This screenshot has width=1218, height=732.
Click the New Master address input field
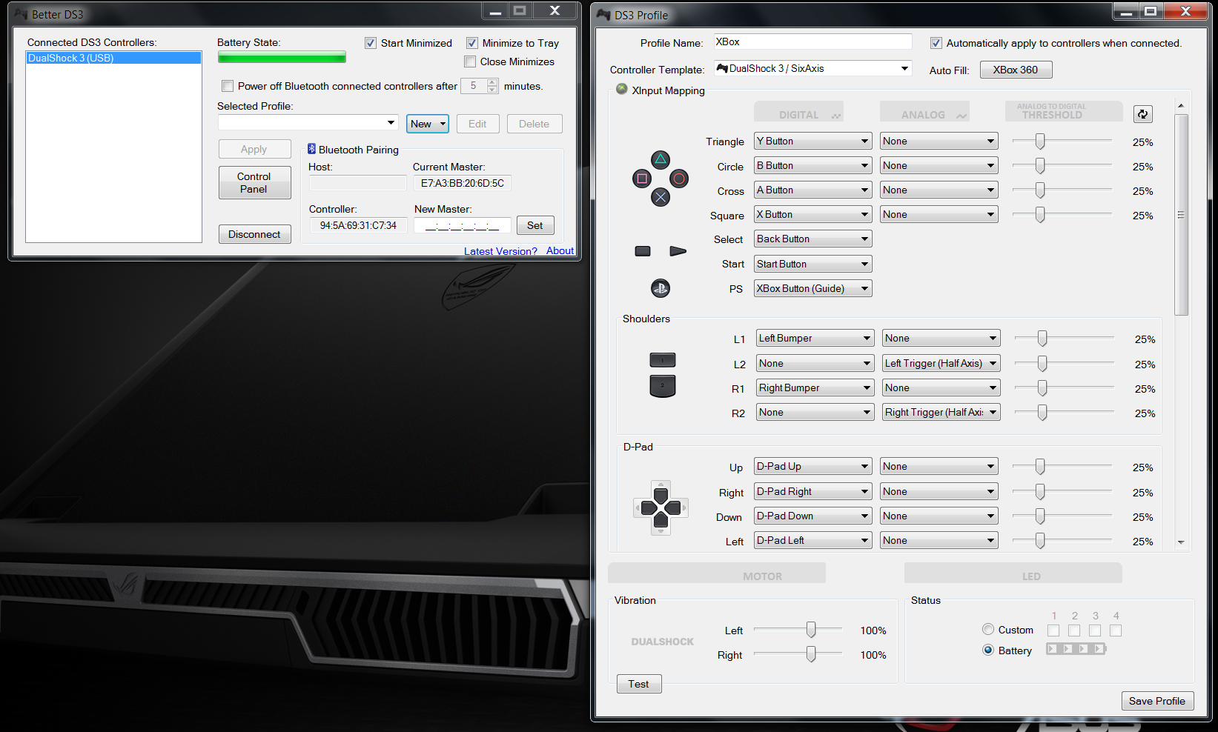[463, 225]
